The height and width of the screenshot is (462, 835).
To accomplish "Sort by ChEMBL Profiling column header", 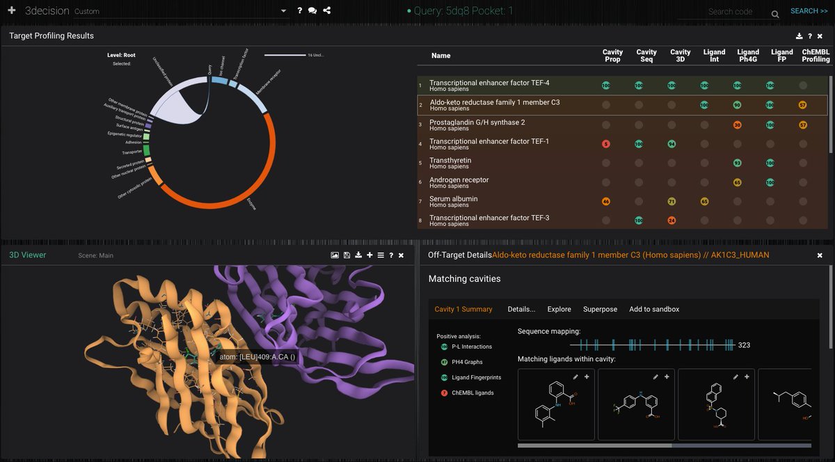I will (x=816, y=56).
